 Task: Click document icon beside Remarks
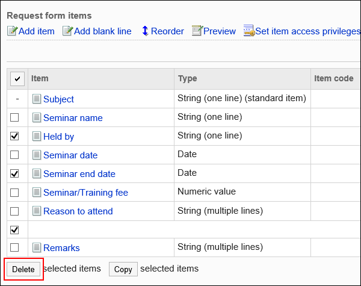tap(37, 247)
